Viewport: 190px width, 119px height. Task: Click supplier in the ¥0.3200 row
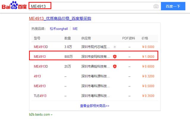[x=95, y=76]
